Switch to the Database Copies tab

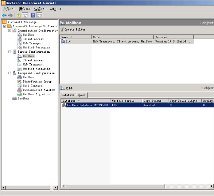(73, 95)
